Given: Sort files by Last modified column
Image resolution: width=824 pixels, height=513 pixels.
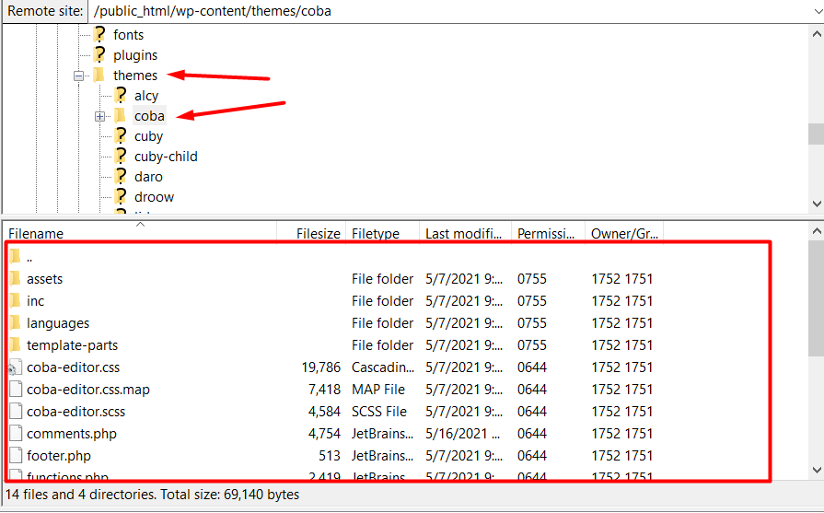Looking at the screenshot, I should 463,234.
